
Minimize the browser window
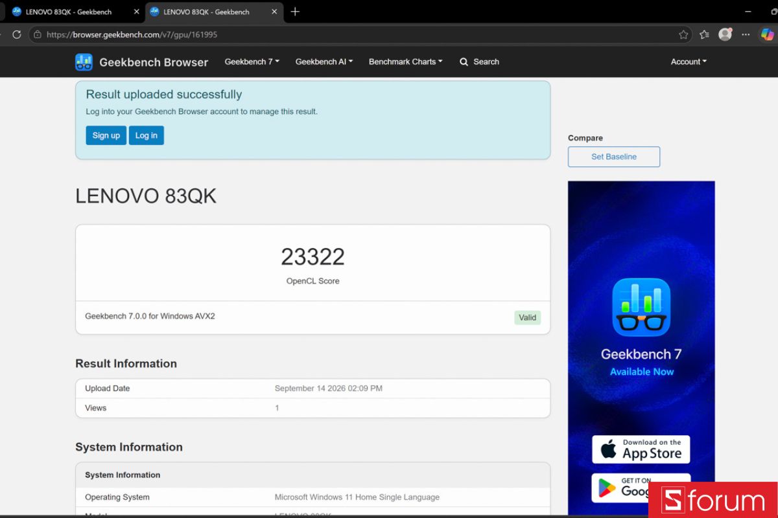(749, 12)
